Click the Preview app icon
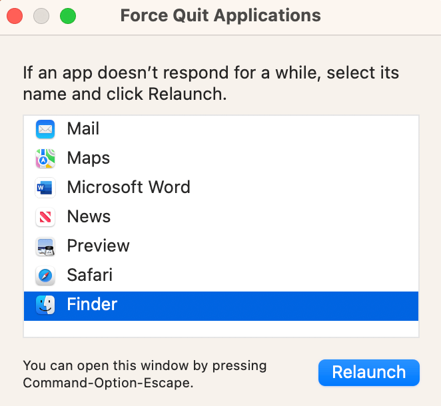The width and height of the screenshot is (441, 406). coord(45,246)
